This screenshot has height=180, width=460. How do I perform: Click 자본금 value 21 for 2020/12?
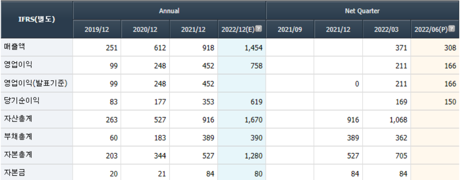162,174
